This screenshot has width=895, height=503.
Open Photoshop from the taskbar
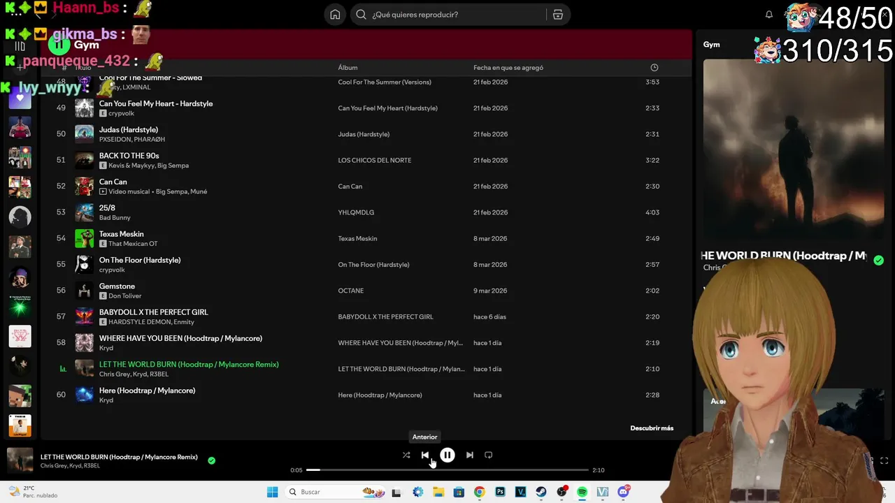500,492
